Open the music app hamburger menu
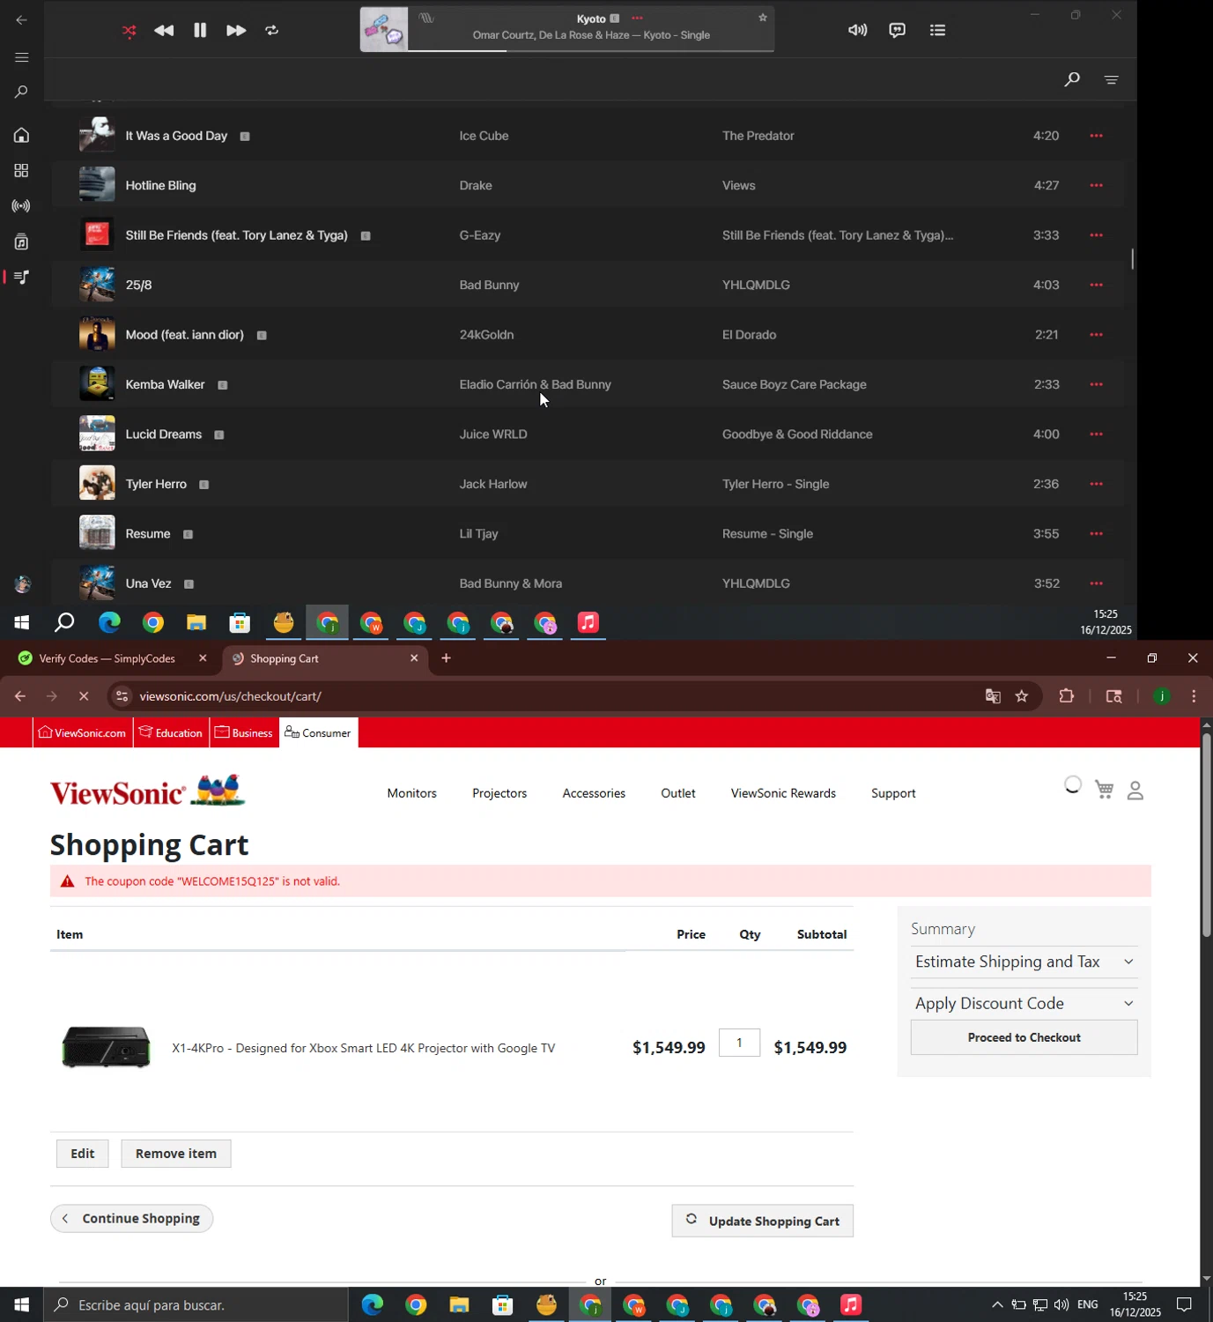Viewport: 1213px width, 1322px height. click(x=21, y=57)
